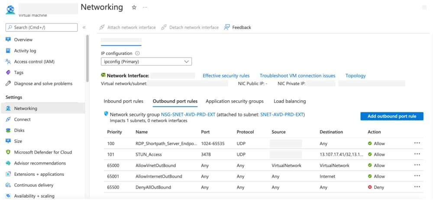The image size is (433, 200).
Task: Open Troubleshoot VM connection issues link
Action: [x=297, y=76]
